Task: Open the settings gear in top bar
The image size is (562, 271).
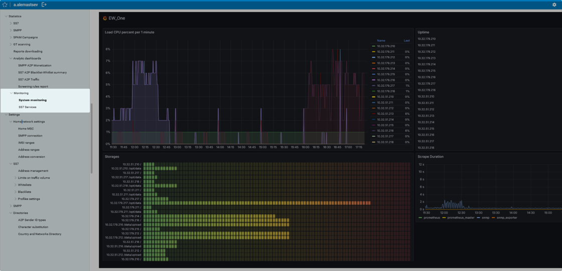Action: point(554,5)
